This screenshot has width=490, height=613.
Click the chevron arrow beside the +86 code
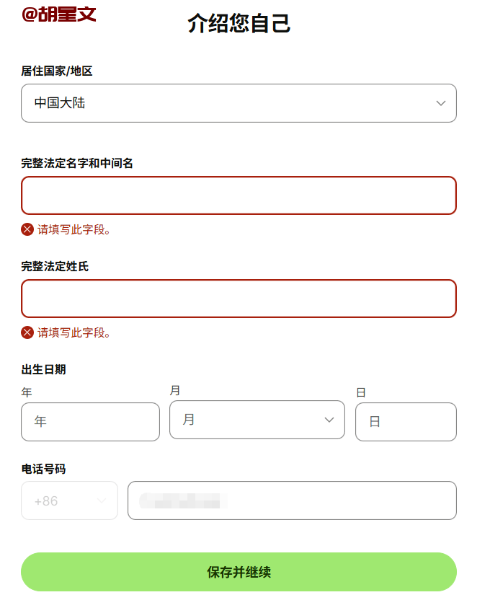(101, 500)
